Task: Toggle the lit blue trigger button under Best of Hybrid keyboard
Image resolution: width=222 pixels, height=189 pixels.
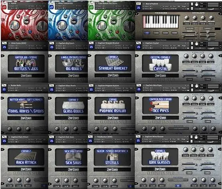Action: tap(147, 33)
